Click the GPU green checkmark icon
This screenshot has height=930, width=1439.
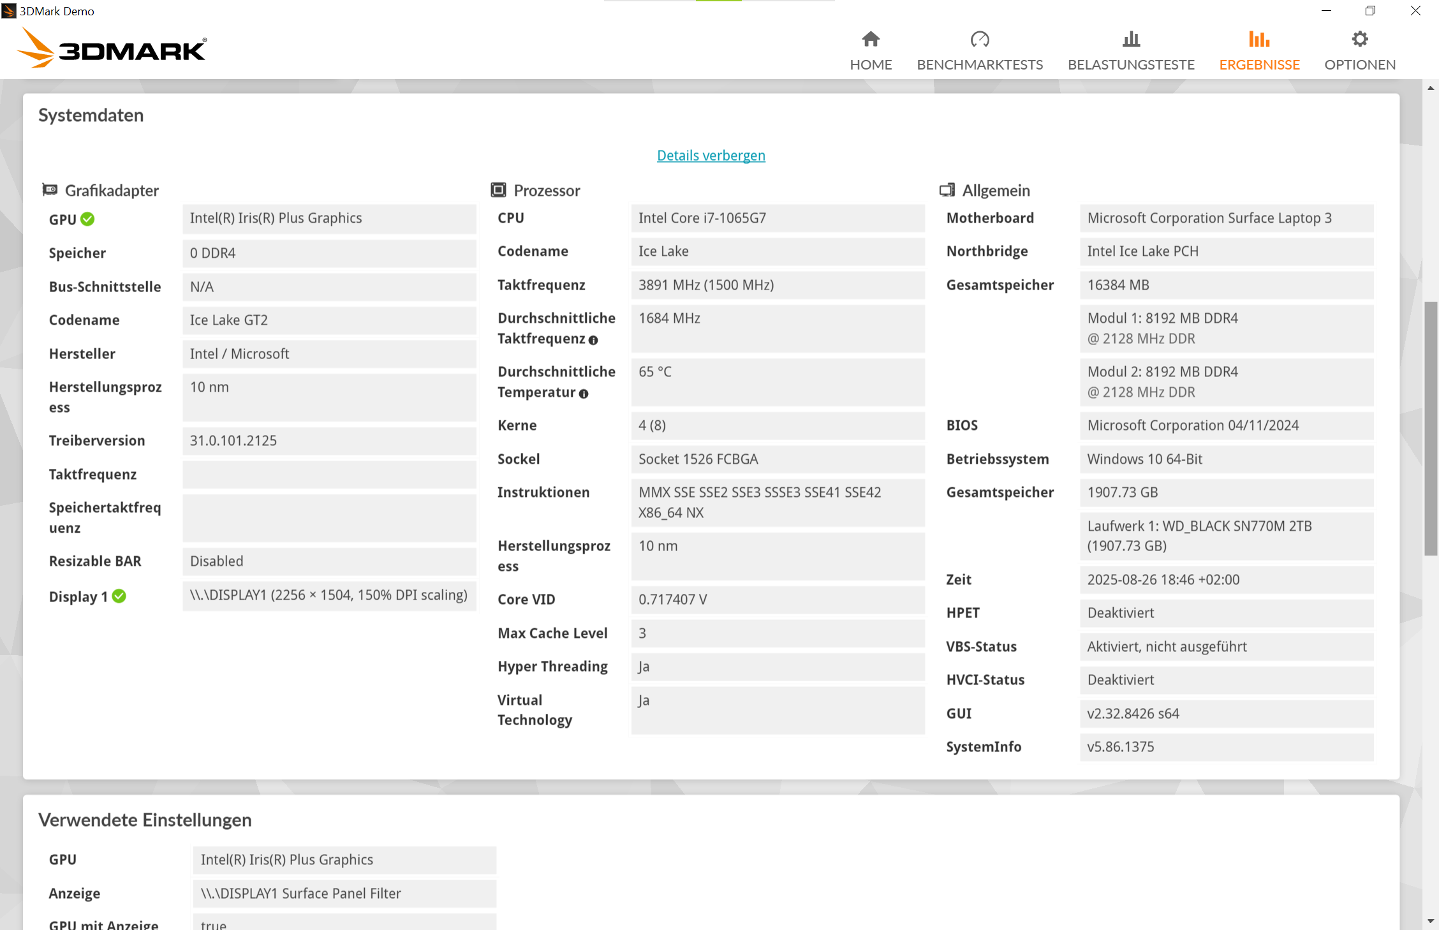pos(88,219)
